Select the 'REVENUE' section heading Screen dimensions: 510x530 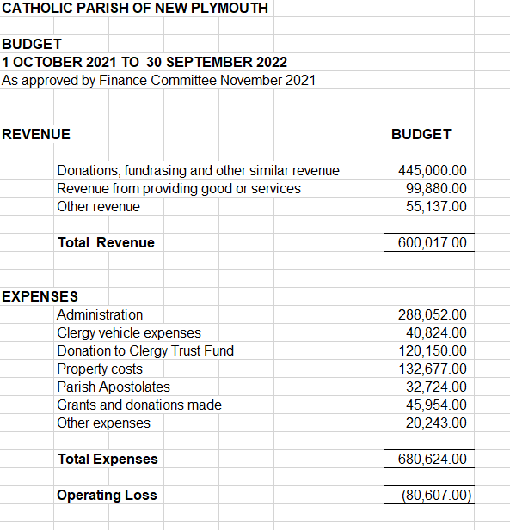point(36,134)
